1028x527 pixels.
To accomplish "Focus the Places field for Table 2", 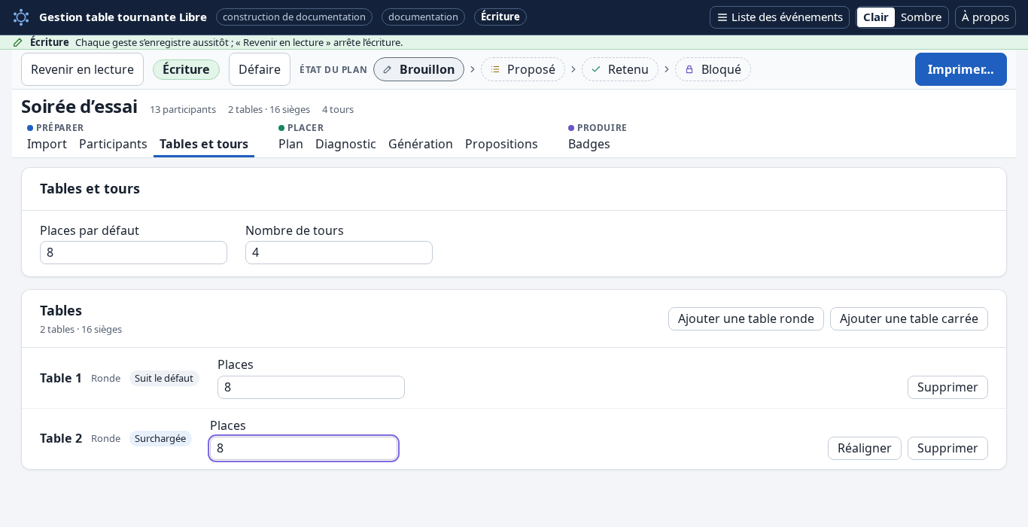I will pyautogui.click(x=303, y=448).
